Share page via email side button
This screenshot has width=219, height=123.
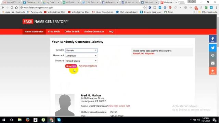point(212,63)
